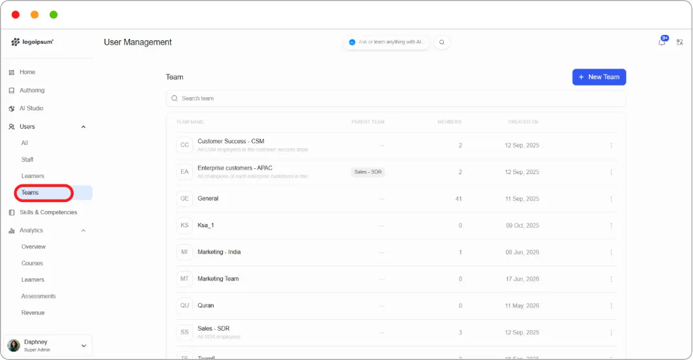This screenshot has width=693, height=360.
Task: Click the logoipsum logo
Action: tap(32, 42)
